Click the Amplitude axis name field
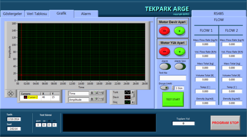The width and height of the screenshot is (247, 137). (79, 100)
